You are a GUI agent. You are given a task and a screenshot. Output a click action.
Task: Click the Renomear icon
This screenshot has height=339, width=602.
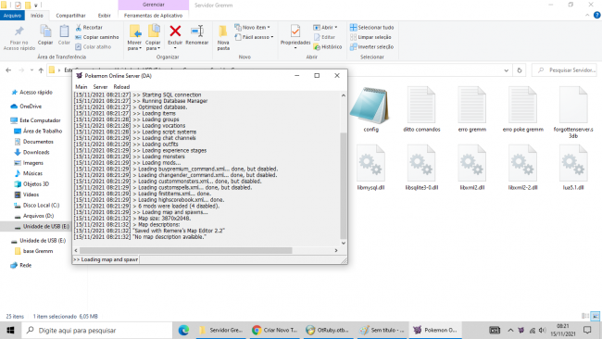[197, 31]
